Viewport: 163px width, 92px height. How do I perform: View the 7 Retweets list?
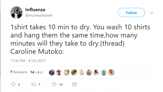click(19, 72)
